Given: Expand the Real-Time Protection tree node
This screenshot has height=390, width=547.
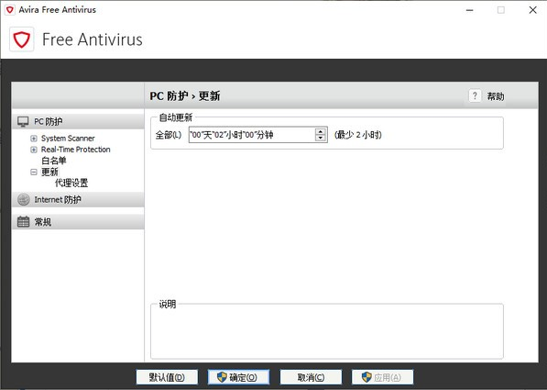Looking at the screenshot, I should 34,150.
